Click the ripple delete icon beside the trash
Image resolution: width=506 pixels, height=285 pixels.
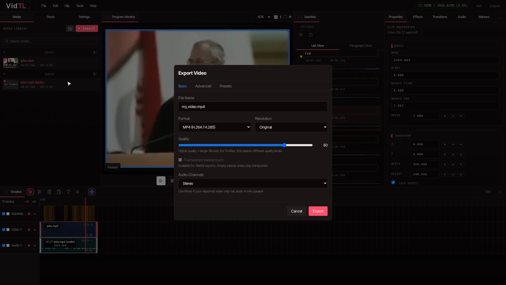pos(59,192)
